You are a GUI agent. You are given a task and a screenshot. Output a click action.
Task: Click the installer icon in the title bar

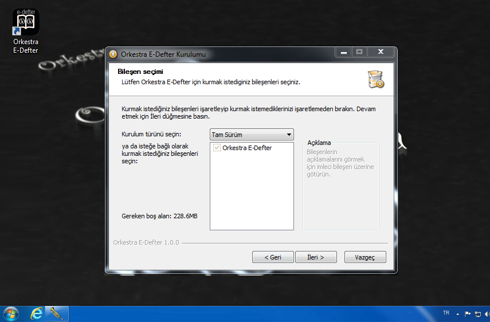point(113,54)
